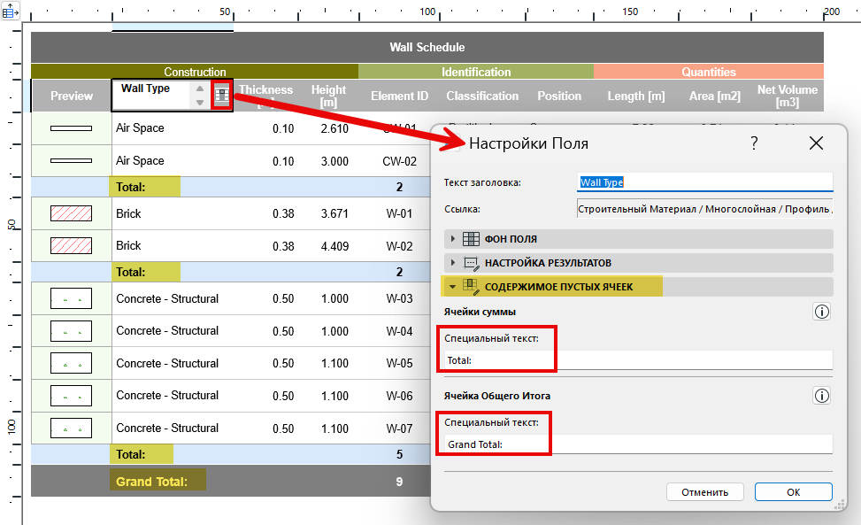861x525 pixels.
Task: Click the hatched Brick preview in W-02 row
Action: point(72,245)
